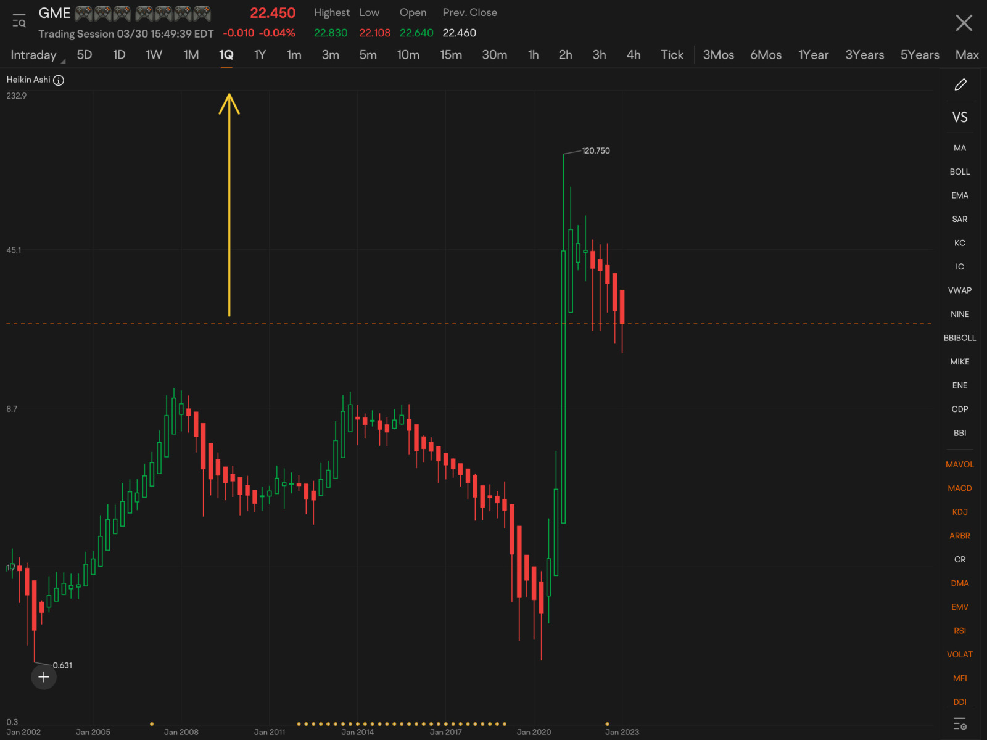Viewport: 987px width, 740px height.
Task: Disable the MACD sub-indicator
Action: tap(960, 488)
